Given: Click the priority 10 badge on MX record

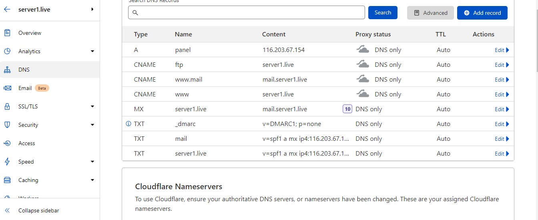Looking at the screenshot, I should (x=347, y=109).
